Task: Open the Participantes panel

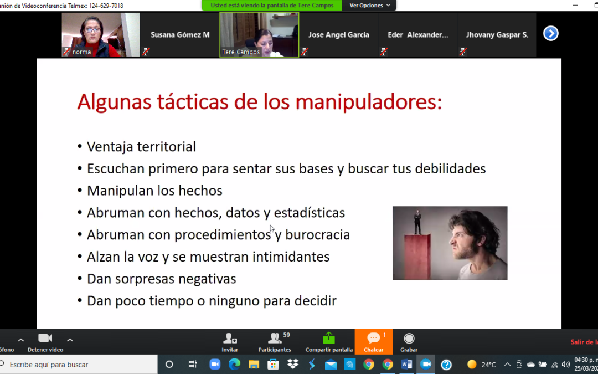Action: click(x=274, y=342)
